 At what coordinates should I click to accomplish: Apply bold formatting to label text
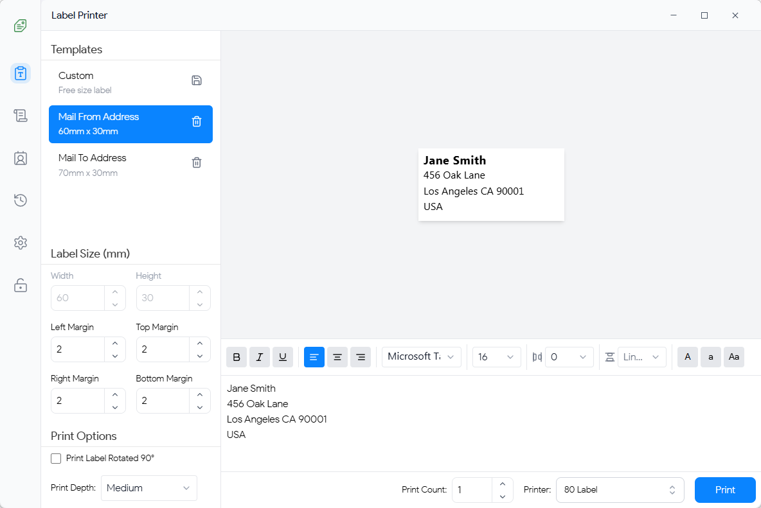(237, 357)
